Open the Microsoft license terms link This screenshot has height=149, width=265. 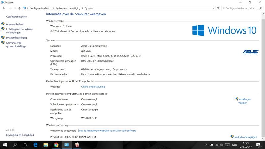[107, 131]
